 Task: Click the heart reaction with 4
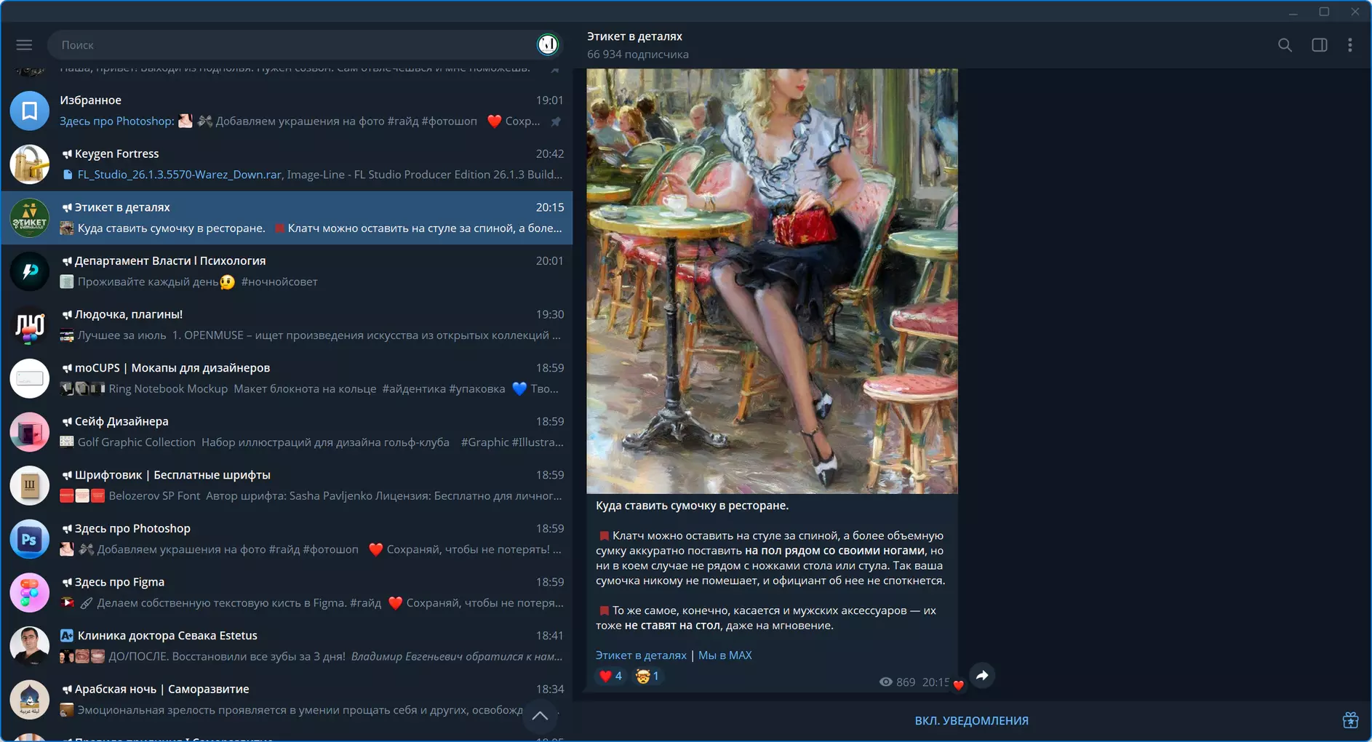point(610,677)
